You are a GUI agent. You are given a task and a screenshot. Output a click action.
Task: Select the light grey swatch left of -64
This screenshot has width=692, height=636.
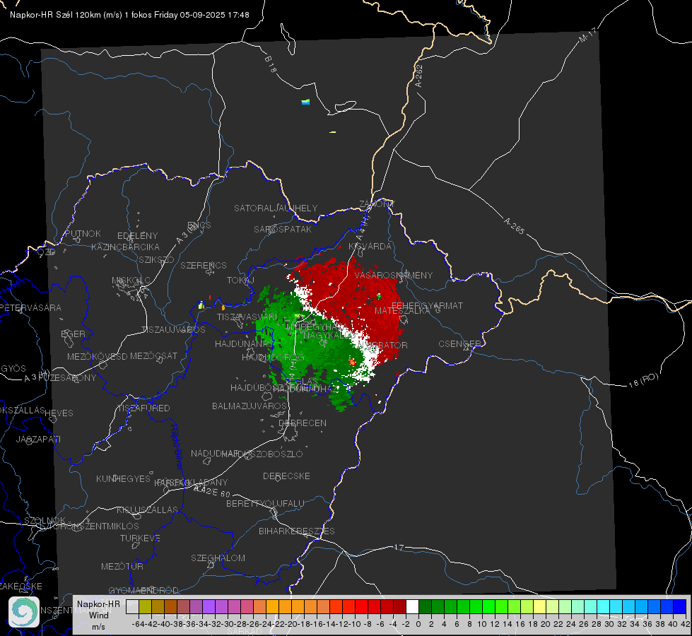(132, 607)
